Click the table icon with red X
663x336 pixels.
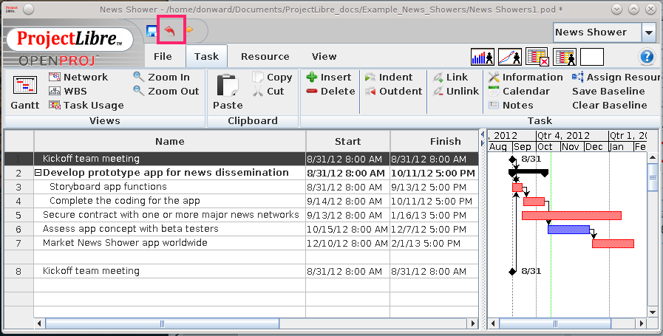537,57
